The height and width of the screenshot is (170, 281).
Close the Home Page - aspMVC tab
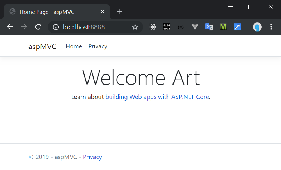(x=103, y=12)
